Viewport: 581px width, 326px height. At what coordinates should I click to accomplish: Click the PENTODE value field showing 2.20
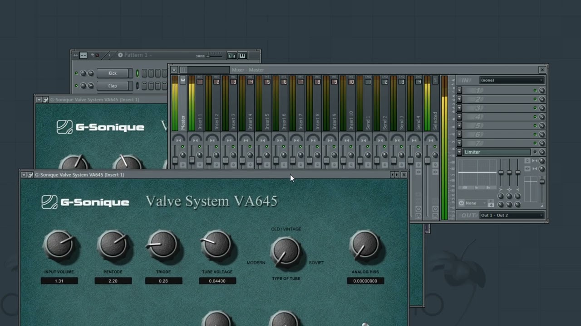click(x=113, y=281)
